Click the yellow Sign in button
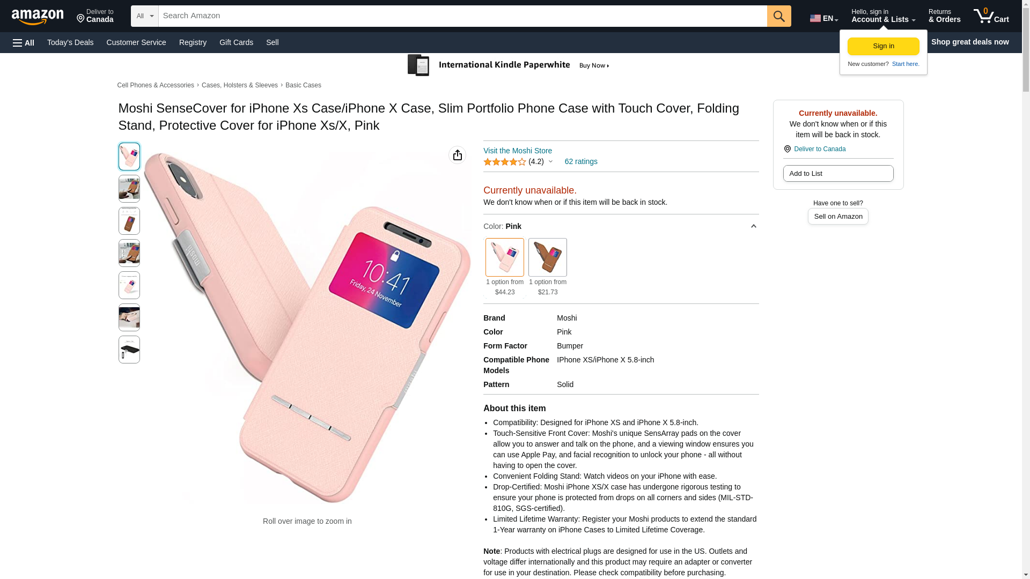Viewport: 1030px width, 579px height. coord(883,47)
